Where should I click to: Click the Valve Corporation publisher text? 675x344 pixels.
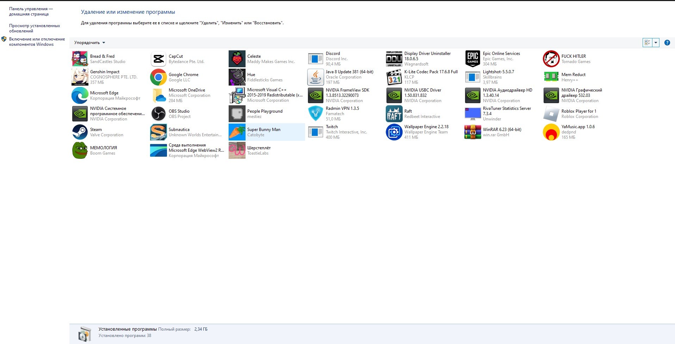pyautogui.click(x=107, y=135)
